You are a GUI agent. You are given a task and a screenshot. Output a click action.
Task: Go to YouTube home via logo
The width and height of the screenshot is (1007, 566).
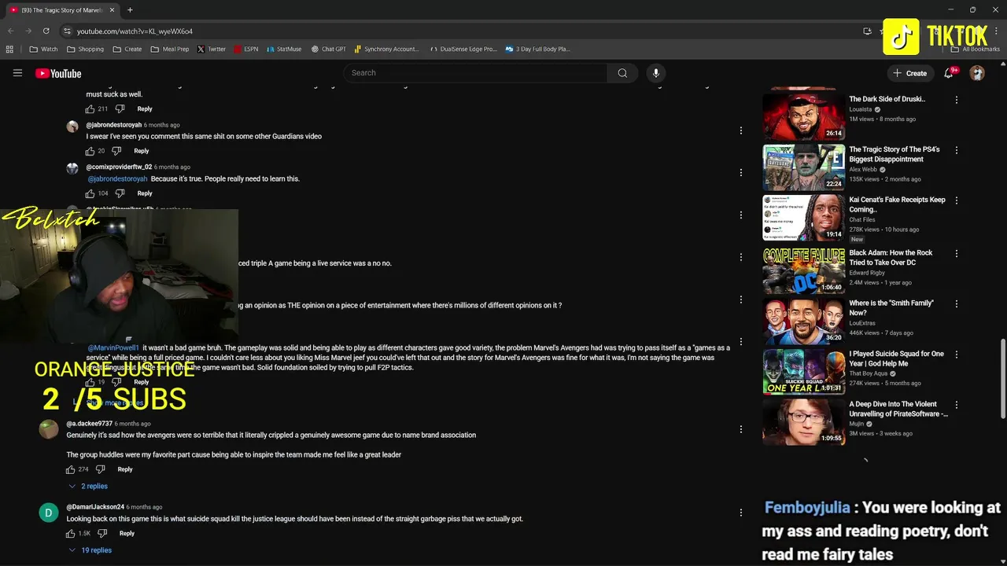(x=58, y=73)
